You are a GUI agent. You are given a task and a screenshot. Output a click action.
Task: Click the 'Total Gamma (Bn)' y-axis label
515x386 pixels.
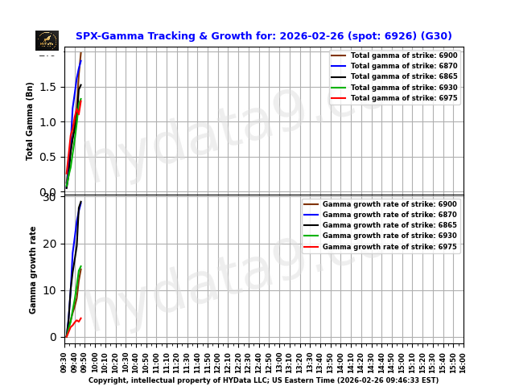pos(30,121)
